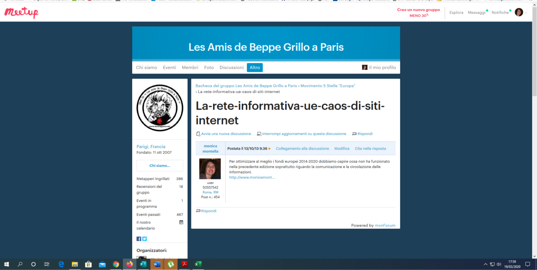Switch to Google Chrome in the taskbar
Screen dimensions: 537x270
[116, 264]
